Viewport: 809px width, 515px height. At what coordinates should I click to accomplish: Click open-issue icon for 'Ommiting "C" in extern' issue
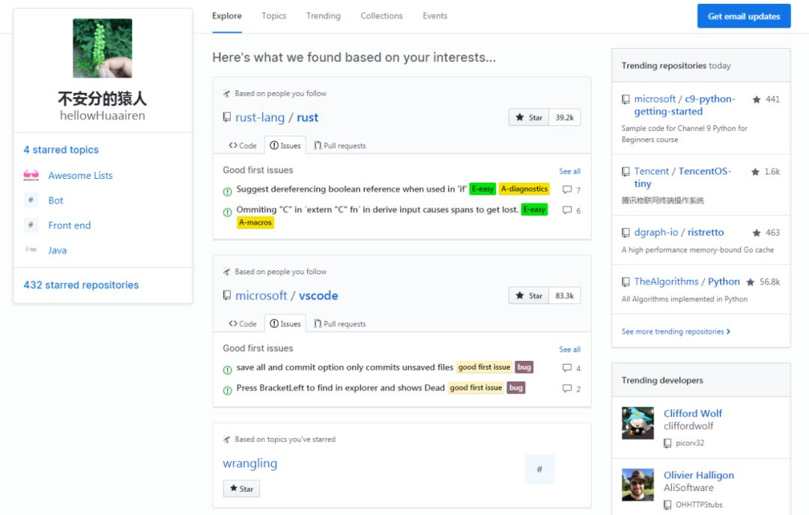click(227, 213)
